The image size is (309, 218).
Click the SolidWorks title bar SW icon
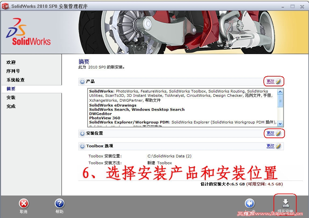point(5,6)
